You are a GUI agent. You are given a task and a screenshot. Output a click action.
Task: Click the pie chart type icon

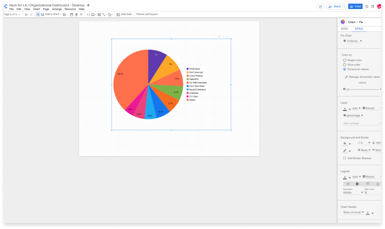point(343,22)
